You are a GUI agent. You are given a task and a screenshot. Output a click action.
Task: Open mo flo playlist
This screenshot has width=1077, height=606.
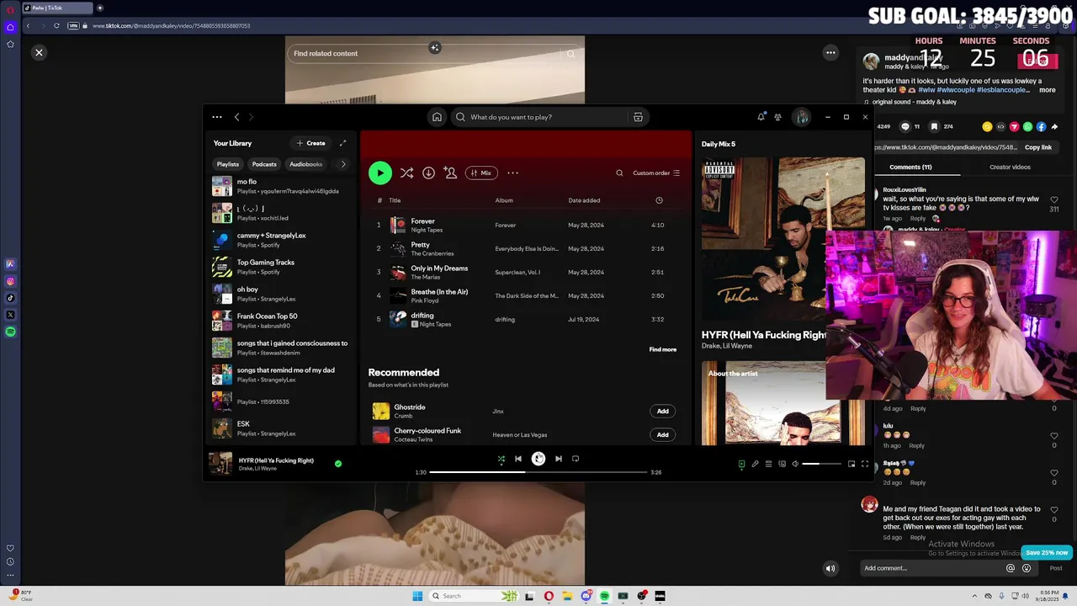tap(283, 186)
